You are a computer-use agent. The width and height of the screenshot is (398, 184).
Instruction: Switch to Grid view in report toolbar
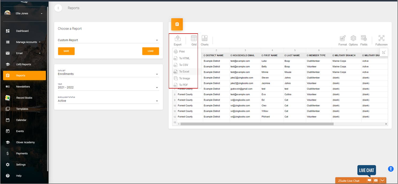pyautogui.click(x=194, y=41)
